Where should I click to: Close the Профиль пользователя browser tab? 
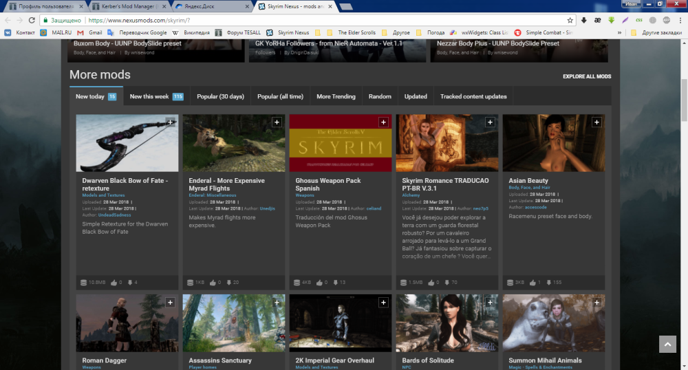81,7
